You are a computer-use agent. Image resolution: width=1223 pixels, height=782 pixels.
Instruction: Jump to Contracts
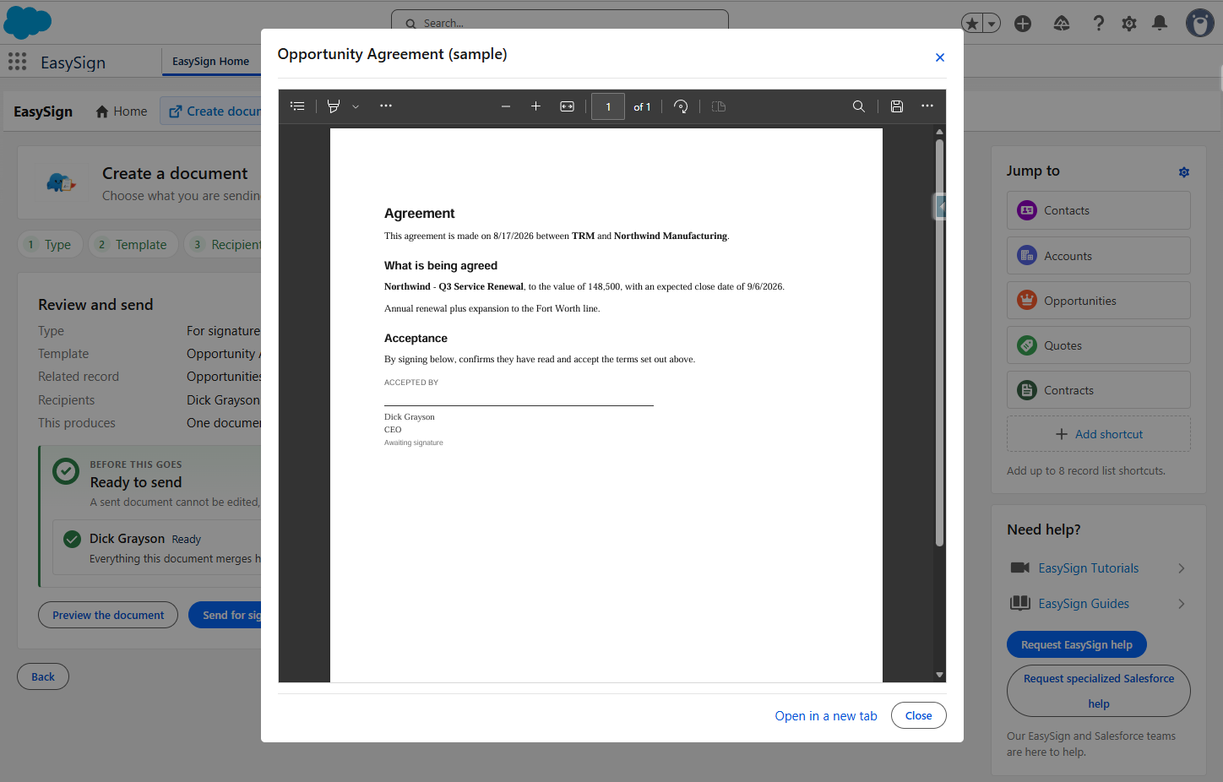[1099, 390]
